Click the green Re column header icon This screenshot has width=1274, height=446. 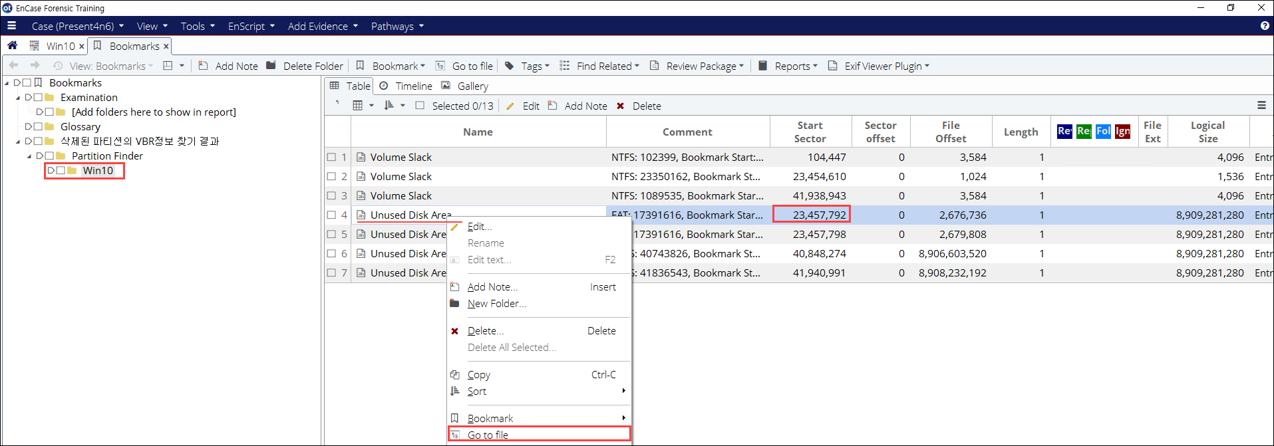(1084, 131)
